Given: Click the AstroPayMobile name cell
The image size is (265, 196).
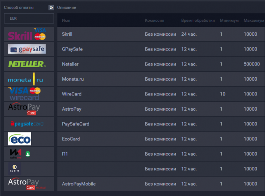Looking at the screenshot, I should 79,184.
